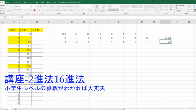Click the Insert Function fx icon
196x110 pixels.
tap(17, 17)
